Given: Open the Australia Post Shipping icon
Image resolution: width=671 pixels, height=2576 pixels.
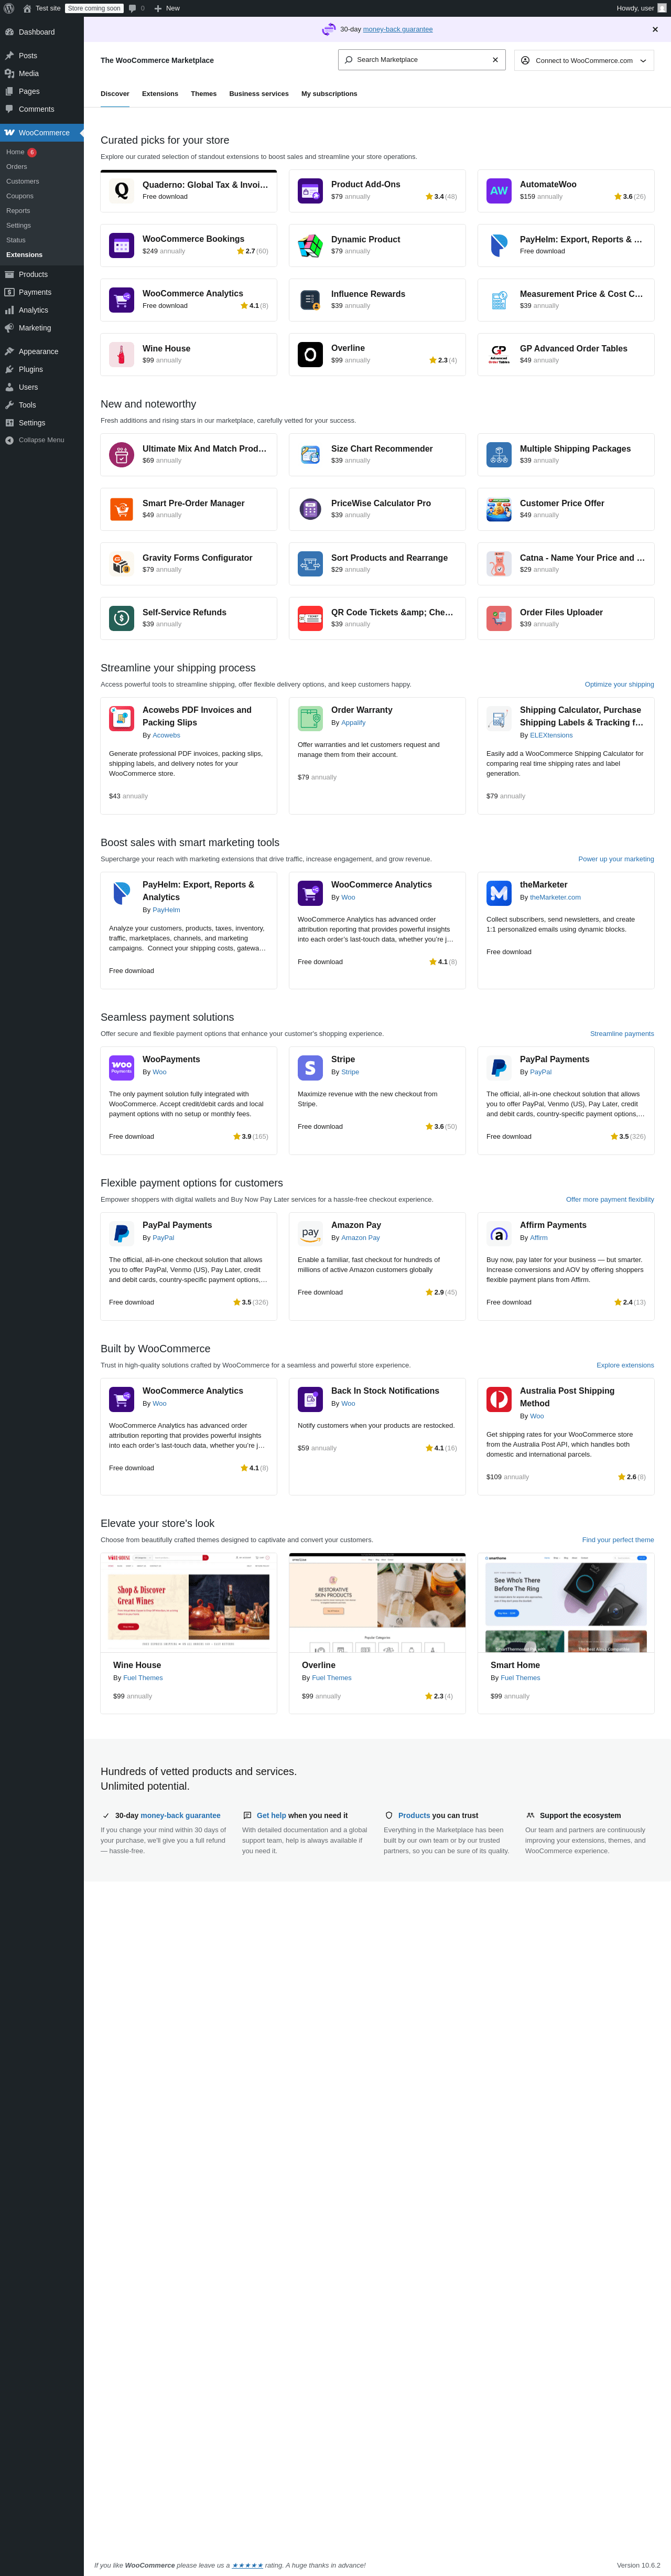Looking at the screenshot, I should pos(498,1399).
